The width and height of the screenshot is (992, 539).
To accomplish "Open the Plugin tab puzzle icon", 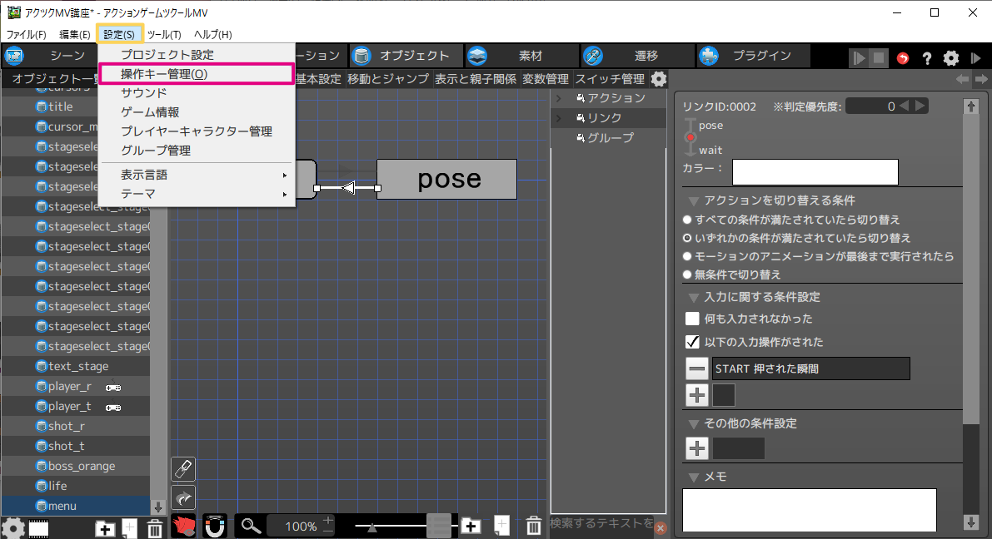I will (708, 56).
